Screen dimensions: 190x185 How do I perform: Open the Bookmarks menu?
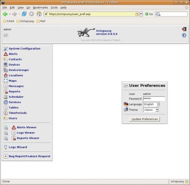[x=40, y=8]
